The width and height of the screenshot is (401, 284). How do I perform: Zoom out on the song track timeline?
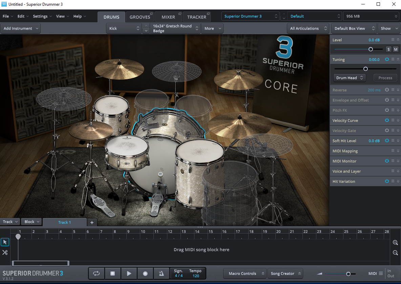[395, 253]
